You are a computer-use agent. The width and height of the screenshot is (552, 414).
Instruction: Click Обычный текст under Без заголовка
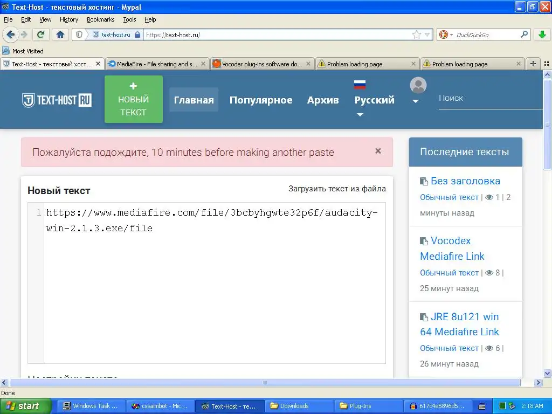(449, 197)
